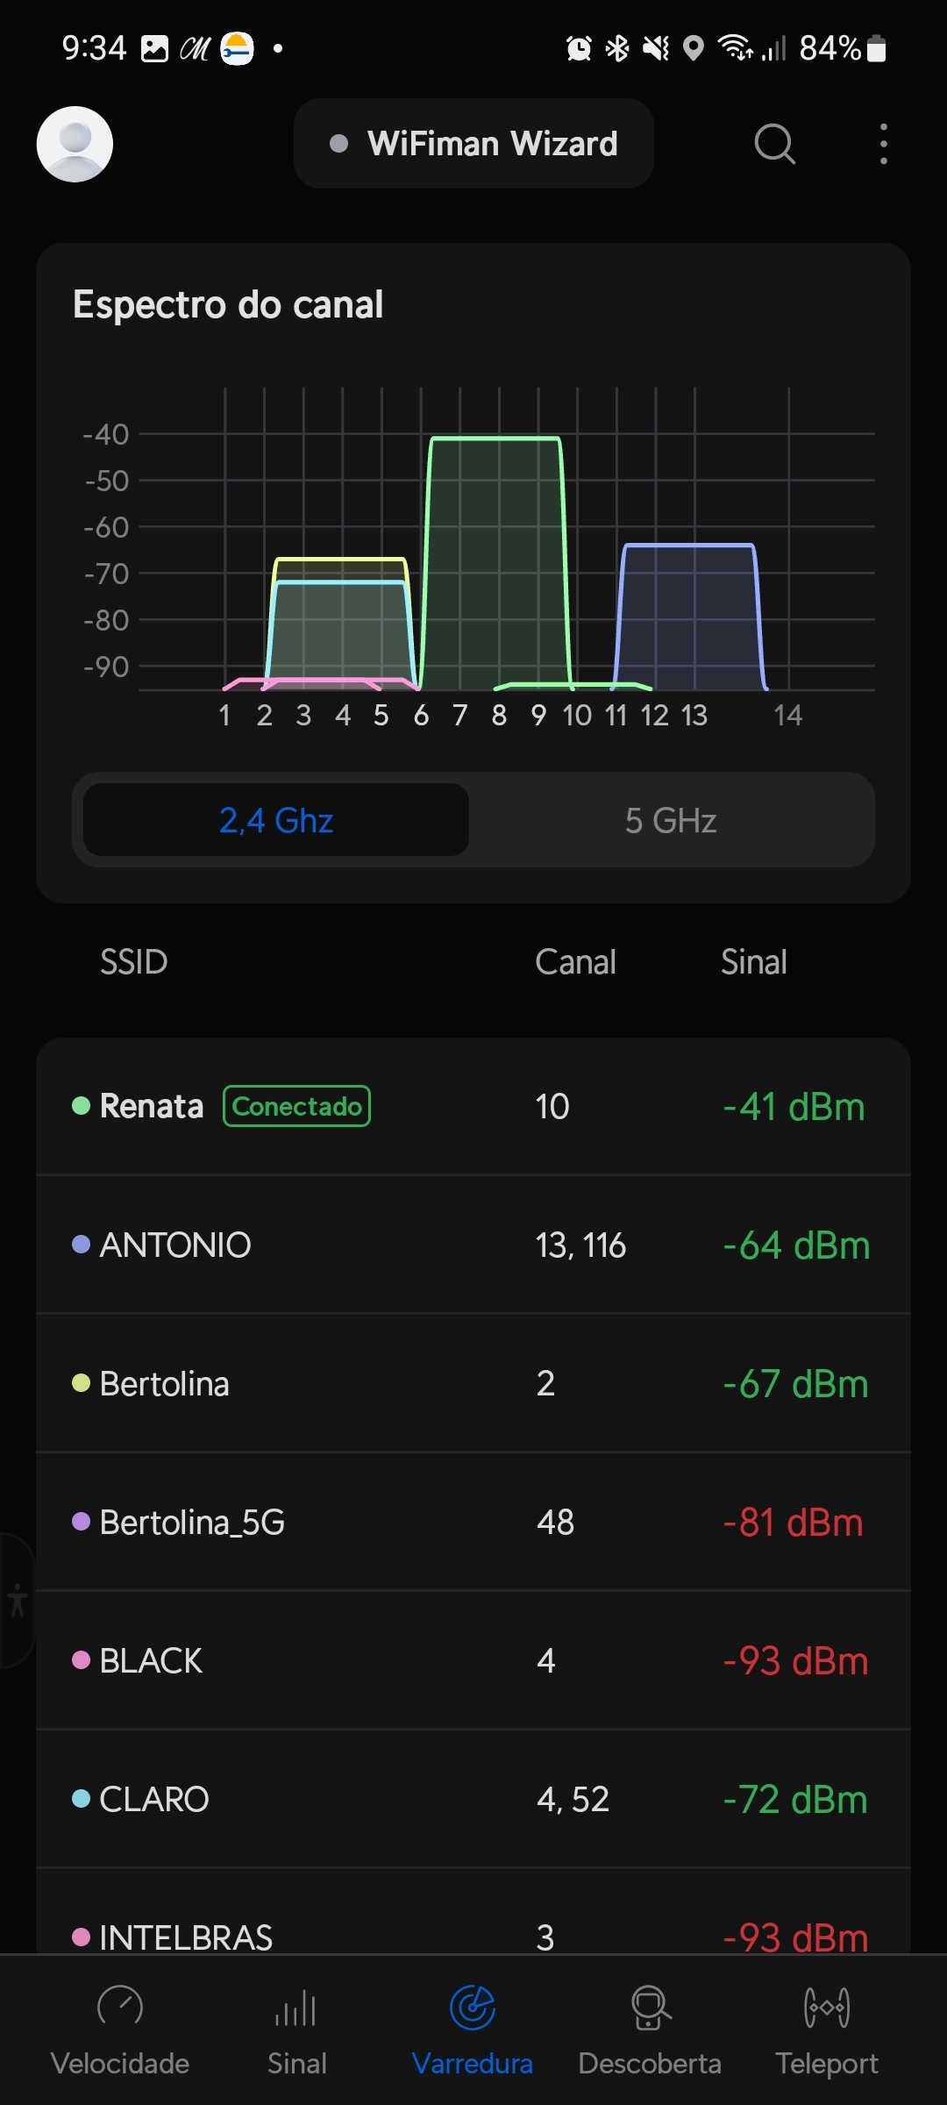Open the WiFiman Wizard selector

473,144
